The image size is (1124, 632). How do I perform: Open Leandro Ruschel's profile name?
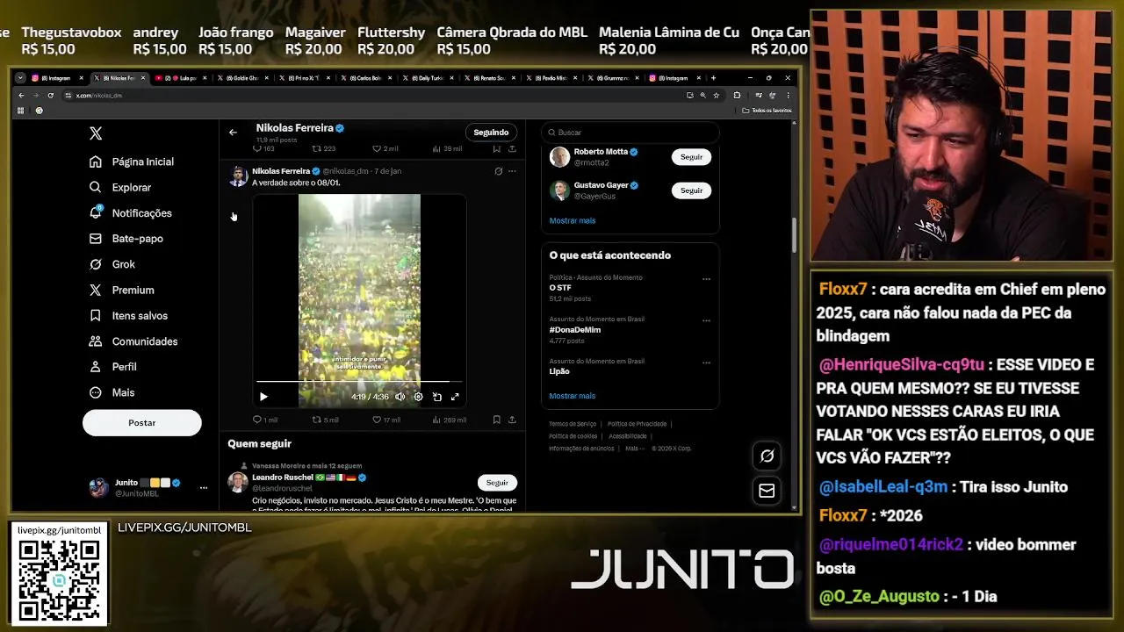tap(283, 478)
